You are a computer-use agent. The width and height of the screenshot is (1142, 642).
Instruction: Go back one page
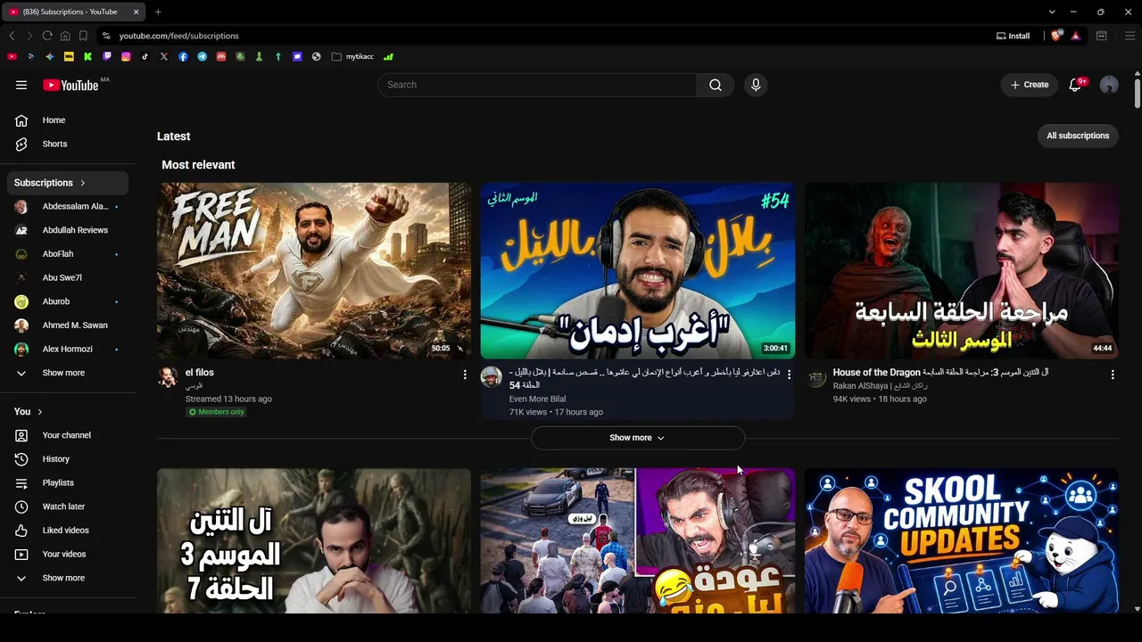12,36
